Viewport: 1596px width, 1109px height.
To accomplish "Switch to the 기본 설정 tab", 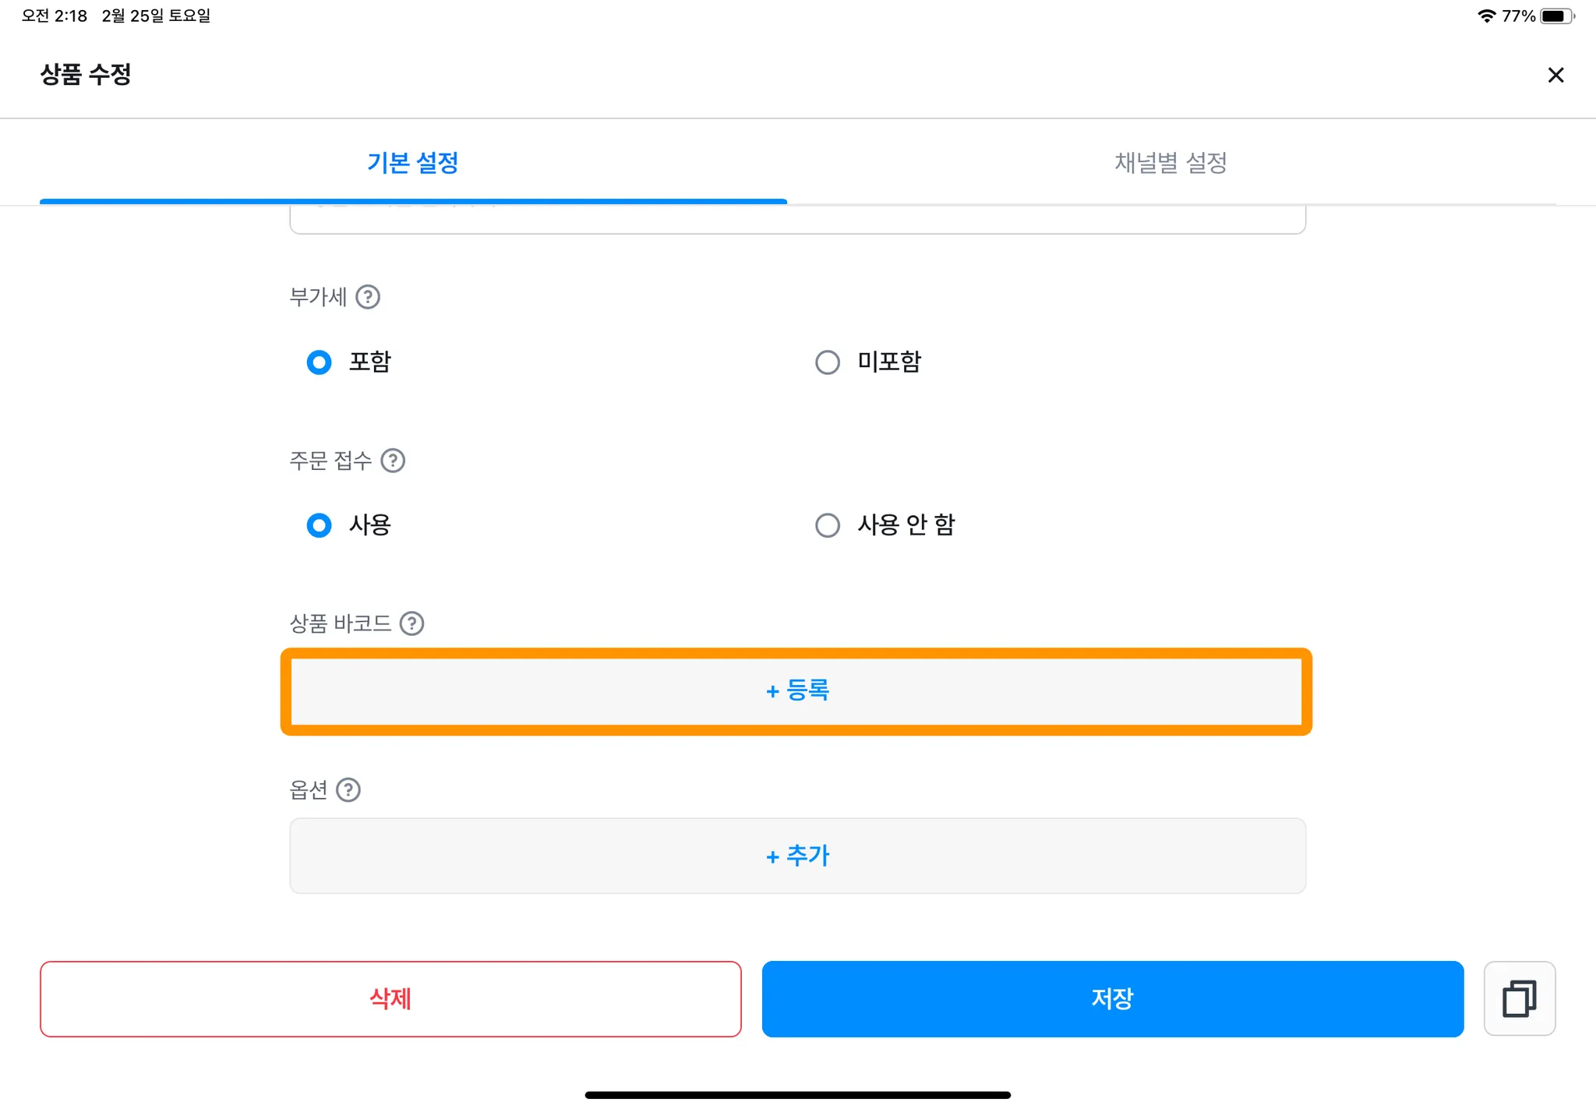I will (413, 163).
